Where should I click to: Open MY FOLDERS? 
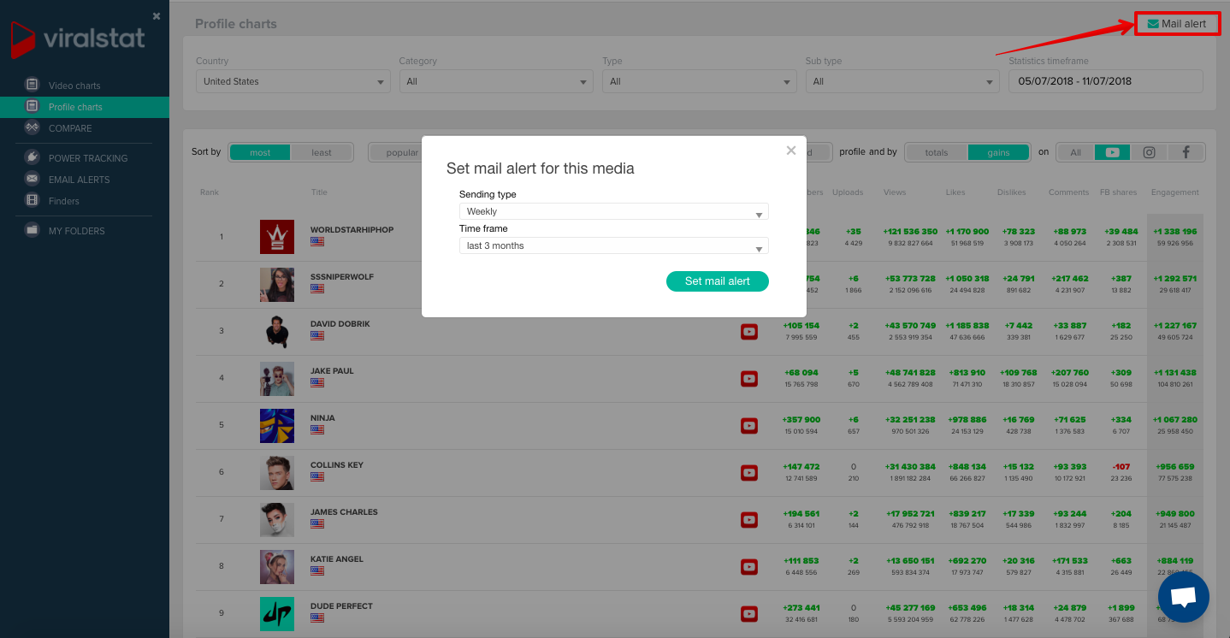pyautogui.click(x=77, y=231)
